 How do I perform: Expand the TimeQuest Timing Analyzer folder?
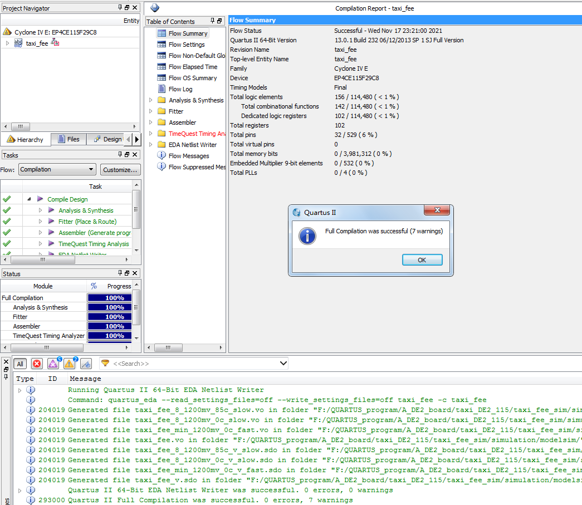point(150,134)
